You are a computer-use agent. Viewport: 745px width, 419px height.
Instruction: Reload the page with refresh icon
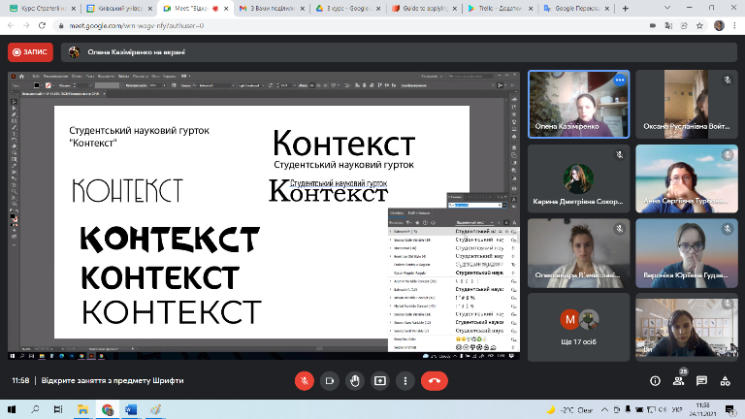coord(44,26)
